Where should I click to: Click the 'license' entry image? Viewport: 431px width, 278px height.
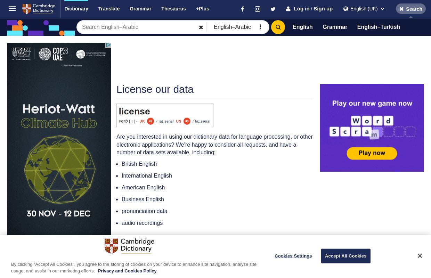click(x=165, y=115)
